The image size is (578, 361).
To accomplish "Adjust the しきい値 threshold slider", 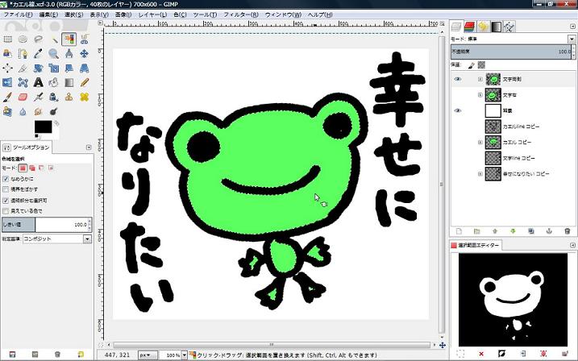I will (45, 224).
